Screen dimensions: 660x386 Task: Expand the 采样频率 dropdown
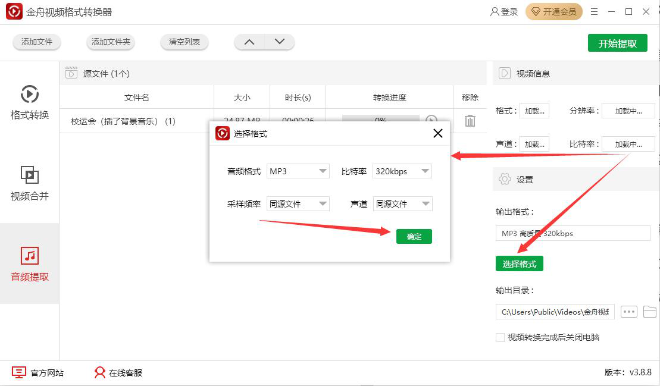click(x=298, y=204)
